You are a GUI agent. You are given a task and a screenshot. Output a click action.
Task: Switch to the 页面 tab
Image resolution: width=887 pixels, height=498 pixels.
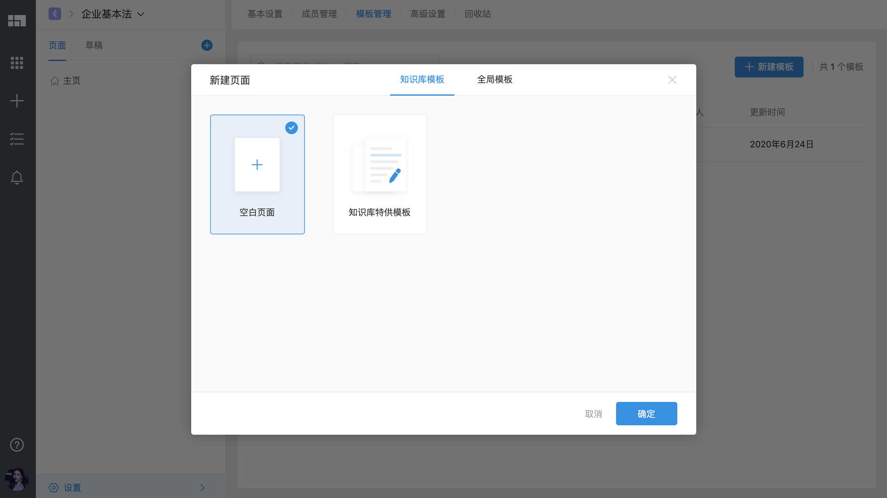click(x=57, y=46)
